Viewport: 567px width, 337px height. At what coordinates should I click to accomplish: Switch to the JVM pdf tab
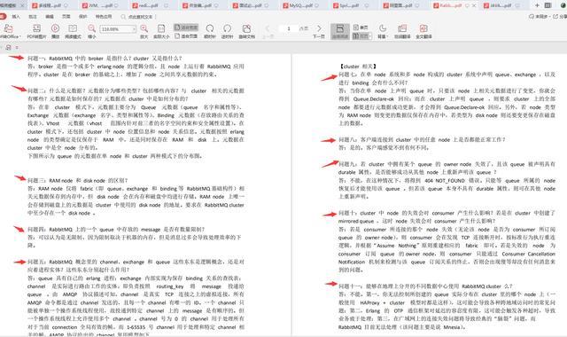pos(99,5)
